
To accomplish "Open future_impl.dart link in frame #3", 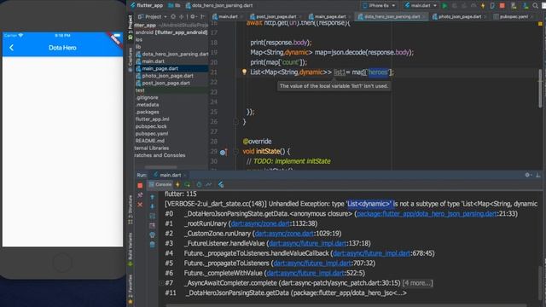I will tap(307, 243).
